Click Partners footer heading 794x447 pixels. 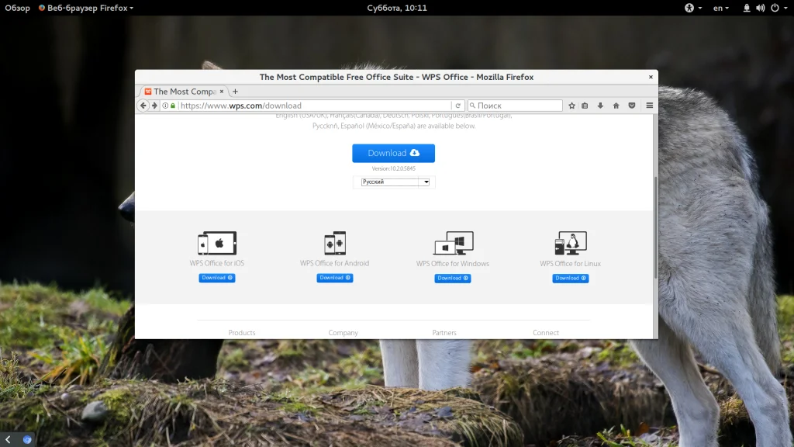click(444, 332)
